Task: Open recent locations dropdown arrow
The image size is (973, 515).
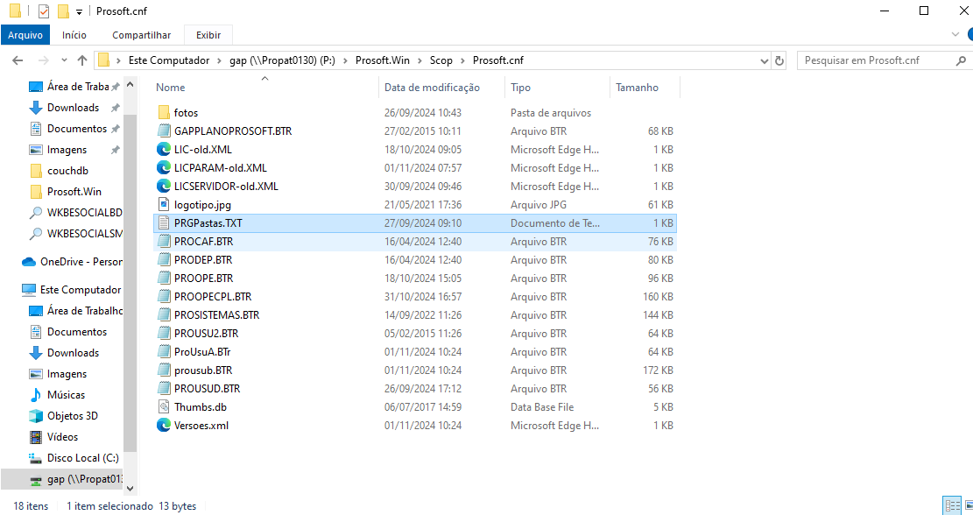Action: point(64,60)
